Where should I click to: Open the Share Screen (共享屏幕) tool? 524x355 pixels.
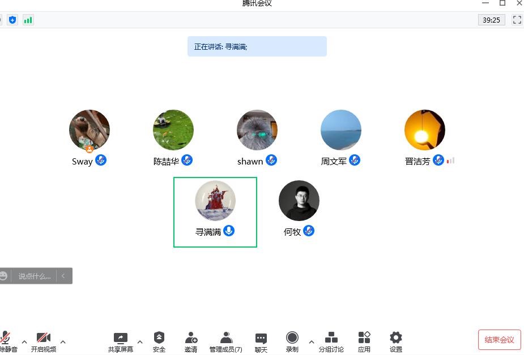click(x=120, y=342)
